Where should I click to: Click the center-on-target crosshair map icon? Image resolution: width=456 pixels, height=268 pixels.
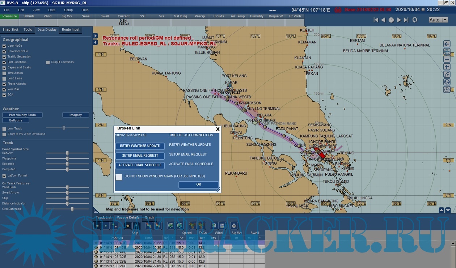coord(447,52)
